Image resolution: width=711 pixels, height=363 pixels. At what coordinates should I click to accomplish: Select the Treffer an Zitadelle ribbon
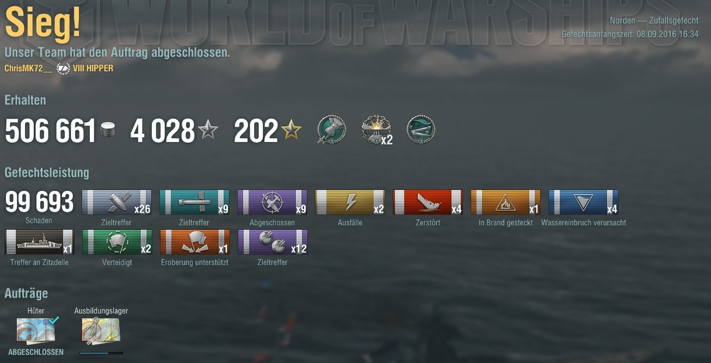coord(39,242)
